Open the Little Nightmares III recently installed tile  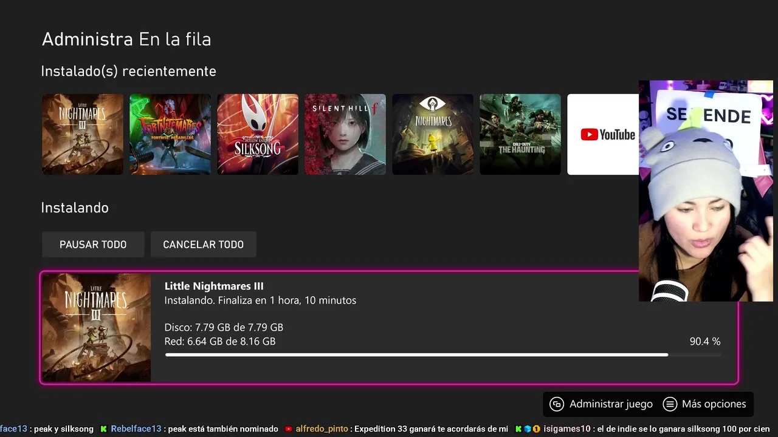click(x=83, y=134)
